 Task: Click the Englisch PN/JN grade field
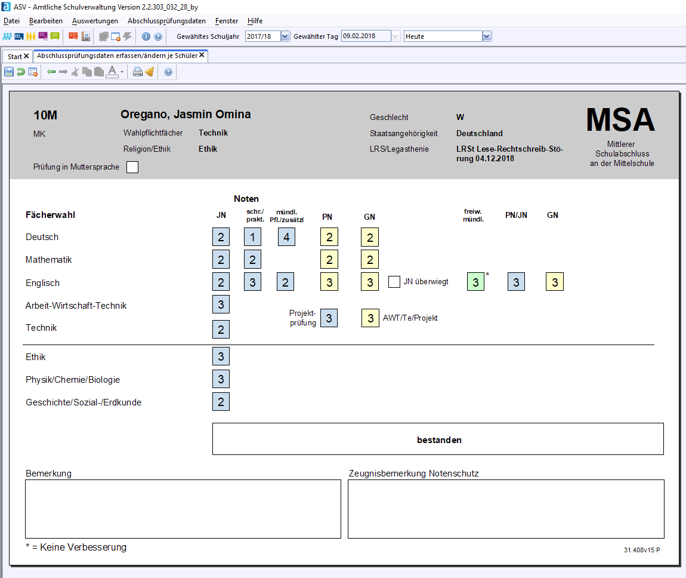[x=516, y=282]
